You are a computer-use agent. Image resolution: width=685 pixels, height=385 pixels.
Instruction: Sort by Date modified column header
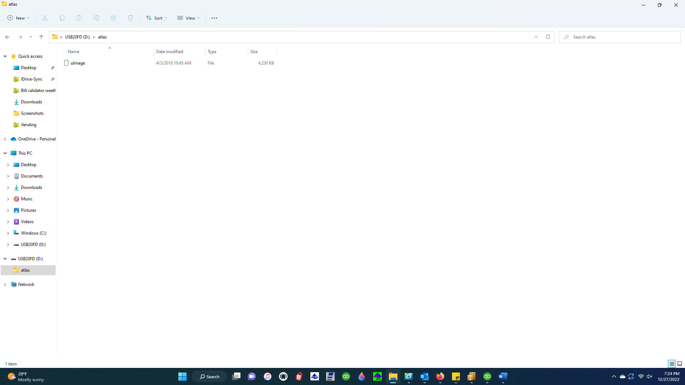[x=169, y=52]
